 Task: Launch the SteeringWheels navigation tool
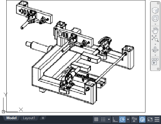tap(155, 18)
